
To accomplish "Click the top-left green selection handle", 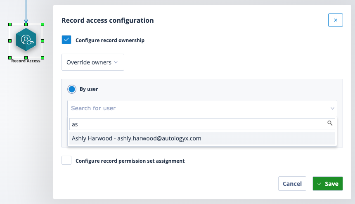I will (10, 24).
